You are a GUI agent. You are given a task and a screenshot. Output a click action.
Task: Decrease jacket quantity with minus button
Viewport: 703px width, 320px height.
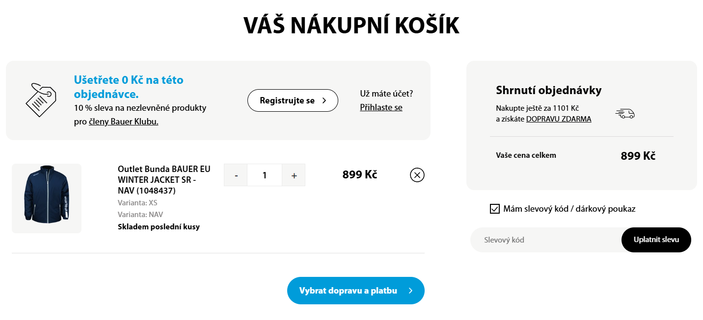click(236, 174)
